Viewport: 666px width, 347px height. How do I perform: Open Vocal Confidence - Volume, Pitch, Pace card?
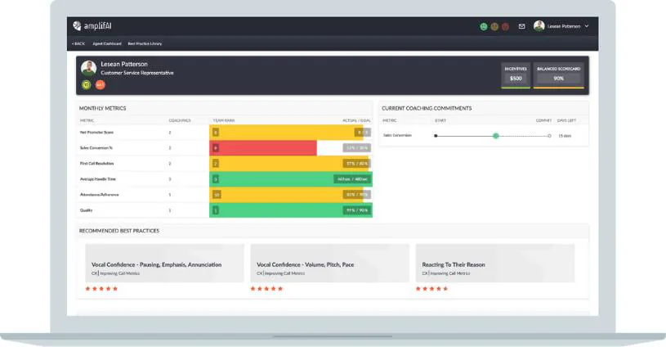point(329,263)
